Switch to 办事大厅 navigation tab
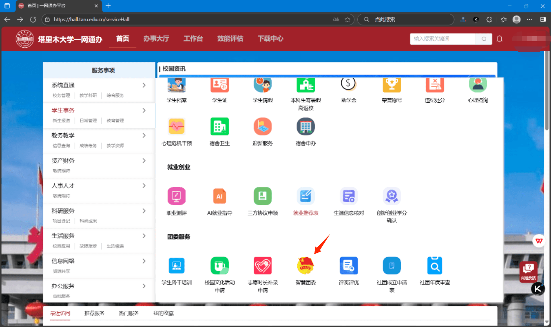This screenshot has height=327, width=551. 156,39
